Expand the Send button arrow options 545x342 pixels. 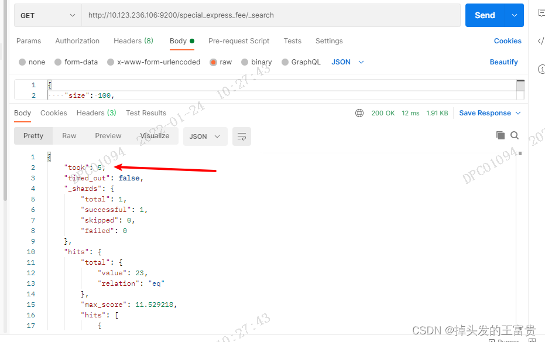(515, 15)
